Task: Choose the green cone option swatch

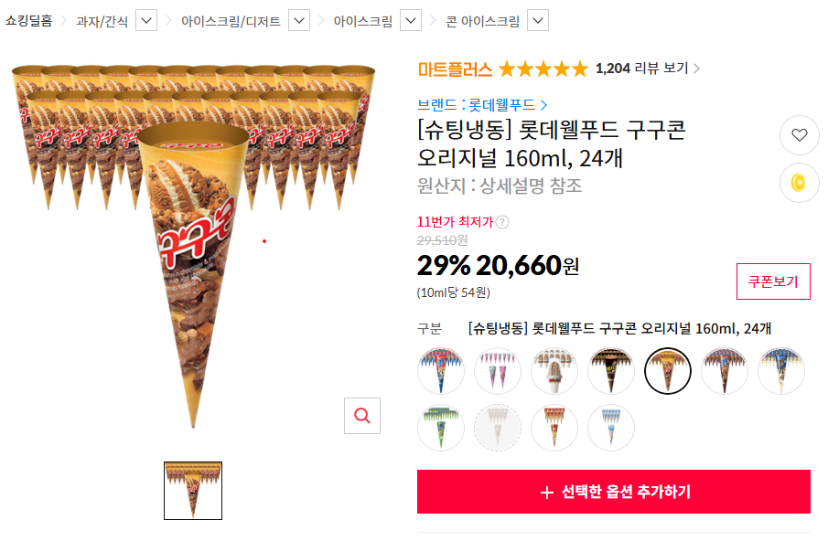Action: (441, 428)
